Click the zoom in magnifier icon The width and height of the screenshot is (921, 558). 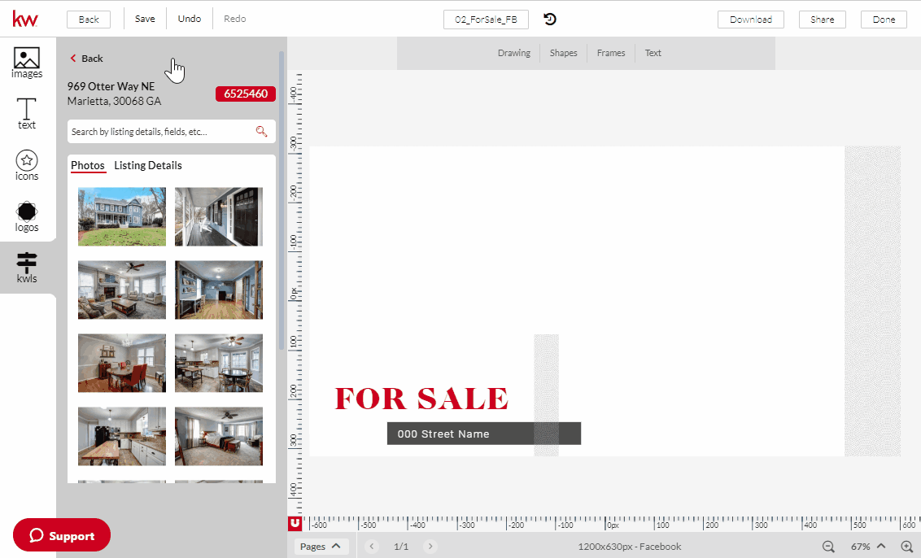(906, 547)
